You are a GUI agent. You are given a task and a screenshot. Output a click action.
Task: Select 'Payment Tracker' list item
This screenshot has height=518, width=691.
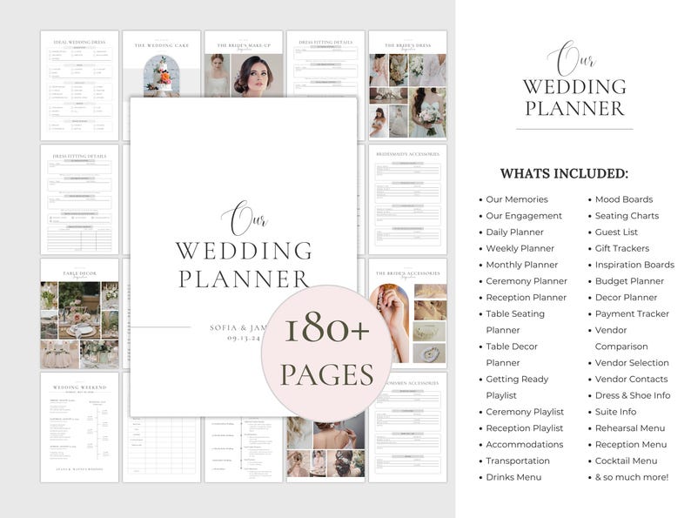(x=632, y=313)
